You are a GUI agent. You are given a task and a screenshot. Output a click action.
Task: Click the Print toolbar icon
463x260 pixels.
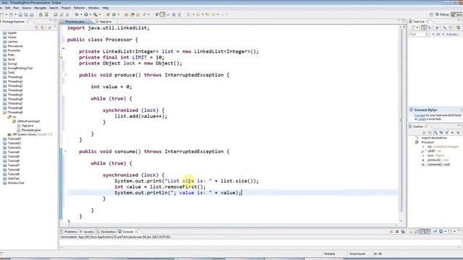[32, 14]
